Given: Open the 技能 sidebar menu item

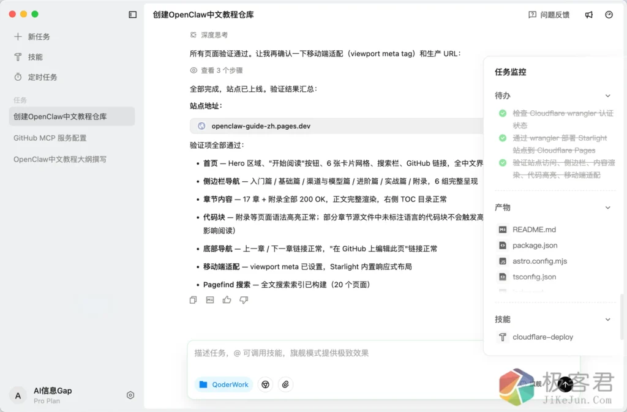Looking at the screenshot, I should 35,57.
